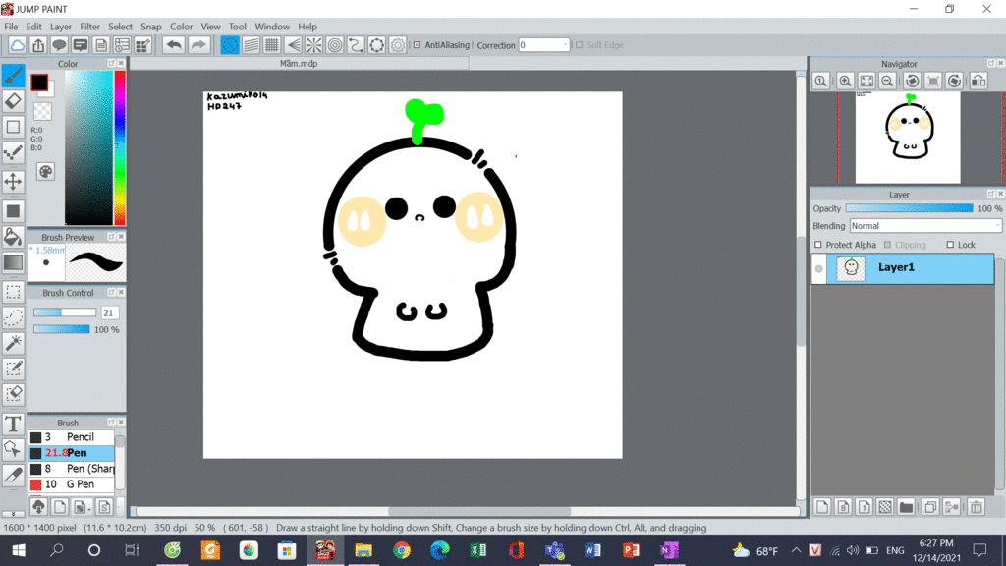Select the Eyedropper tool
The image size is (1006, 566).
click(x=13, y=476)
